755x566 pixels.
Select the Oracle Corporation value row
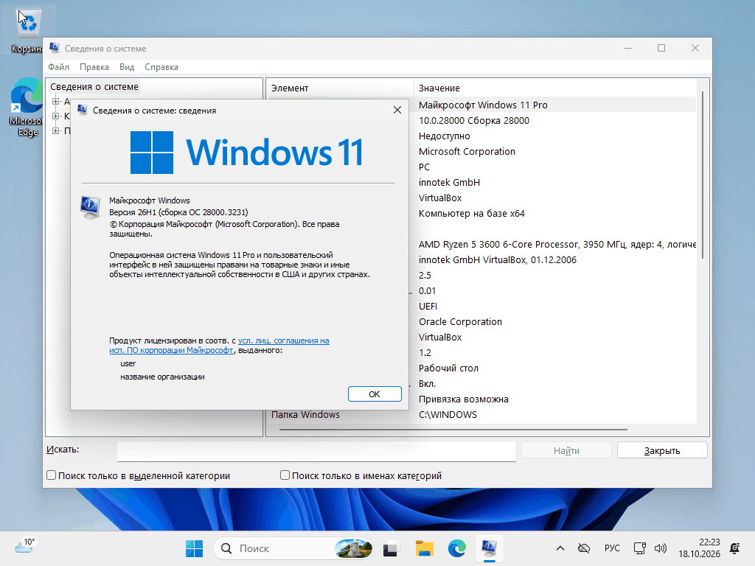click(460, 321)
